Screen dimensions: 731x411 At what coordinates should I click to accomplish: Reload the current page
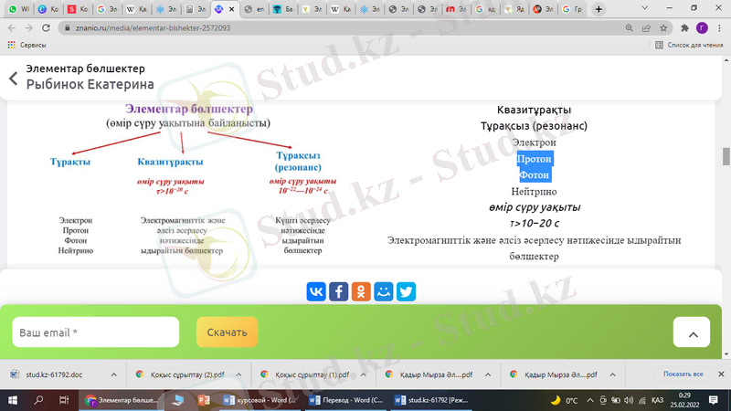coord(46,28)
